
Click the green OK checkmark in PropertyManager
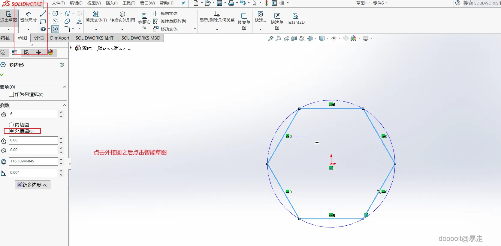(2, 74)
